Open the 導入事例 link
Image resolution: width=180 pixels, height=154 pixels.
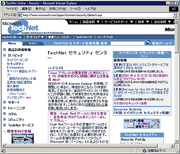(13, 86)
